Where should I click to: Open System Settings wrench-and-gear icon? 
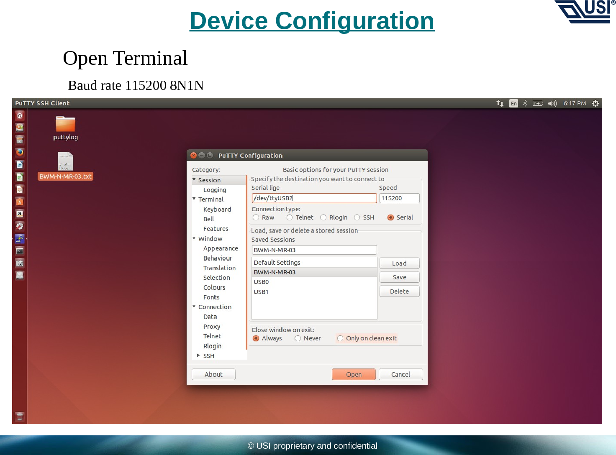tap(20, 226)
